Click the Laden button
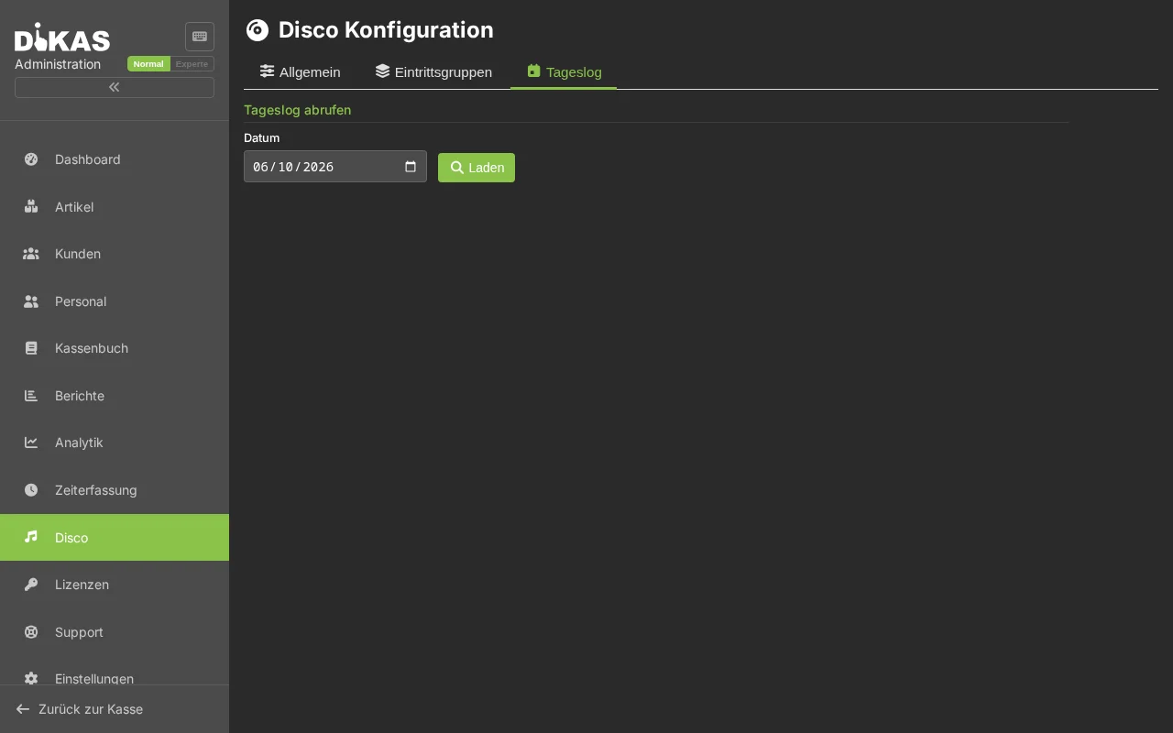This screenshot has height=733, width=1173. [477, 168]
